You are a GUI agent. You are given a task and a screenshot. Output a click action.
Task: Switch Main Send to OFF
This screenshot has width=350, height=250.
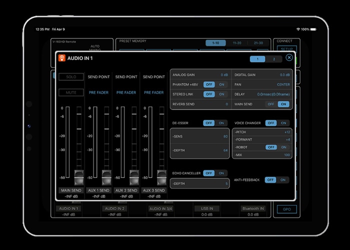coord(270,104)
